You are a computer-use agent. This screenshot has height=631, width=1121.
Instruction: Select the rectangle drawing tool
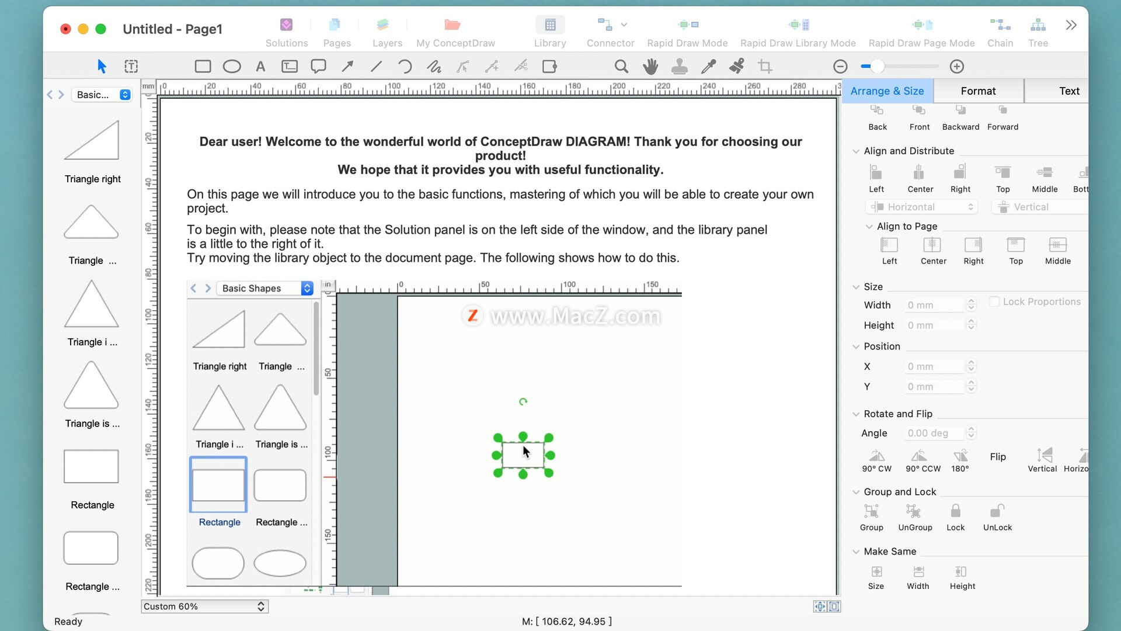pos(203,67)
